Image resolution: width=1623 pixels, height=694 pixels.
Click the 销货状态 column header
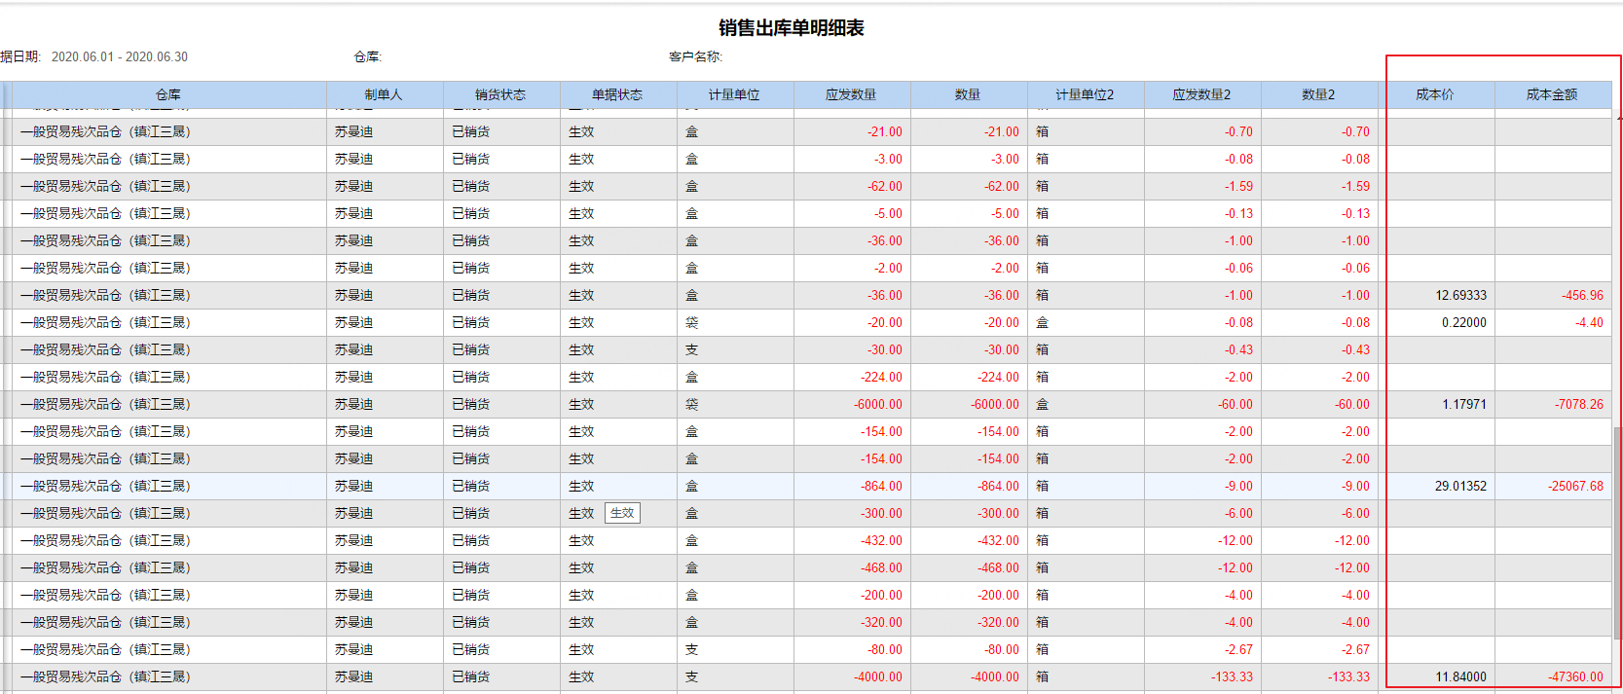[x=501, y=94]
